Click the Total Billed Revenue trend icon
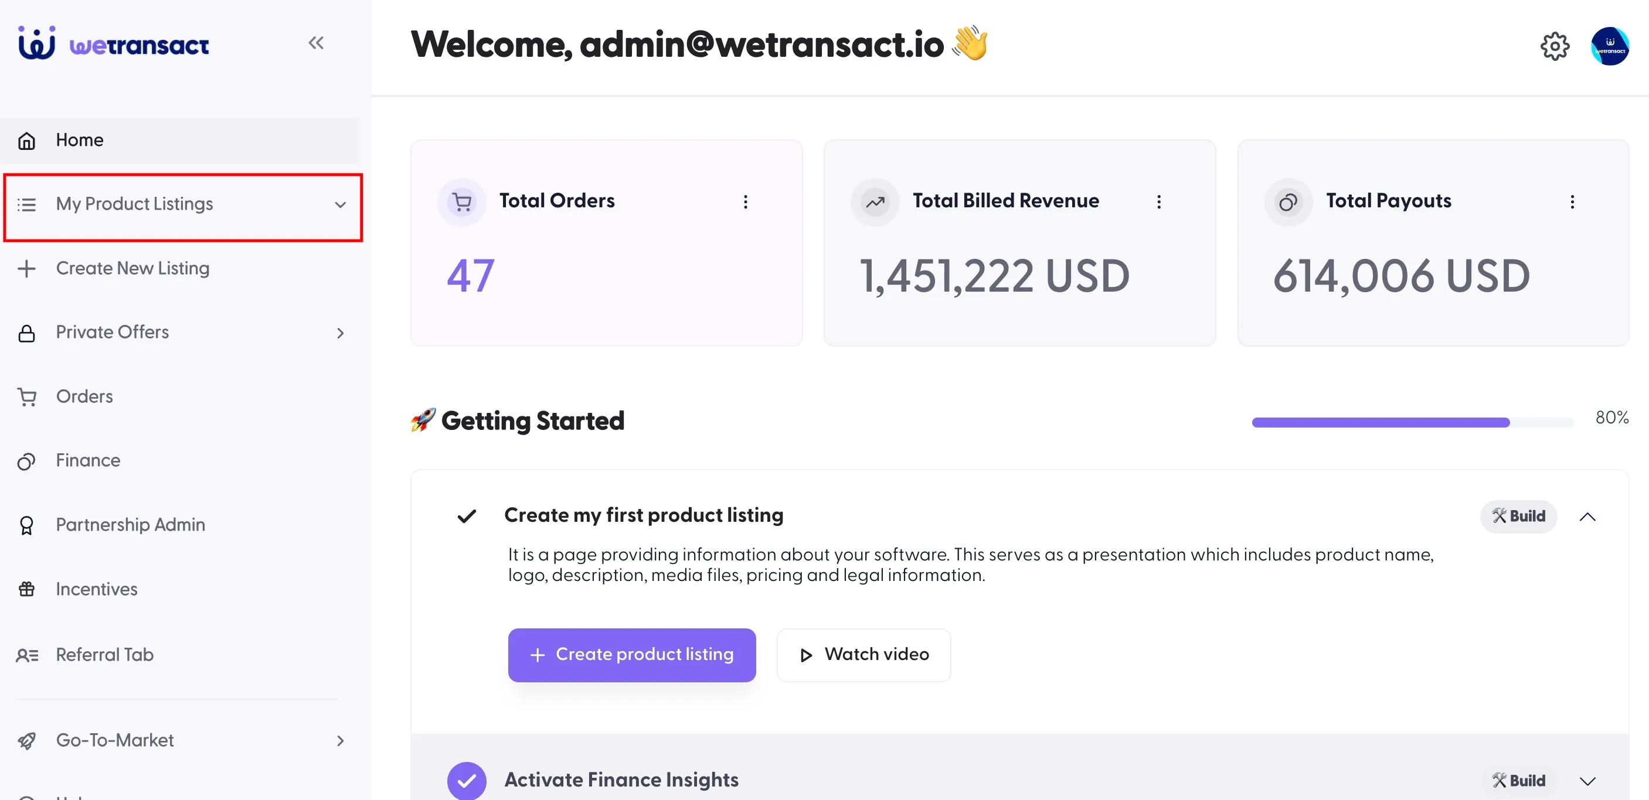This screenshot has width=1649, height=800. tap(875, 202)
